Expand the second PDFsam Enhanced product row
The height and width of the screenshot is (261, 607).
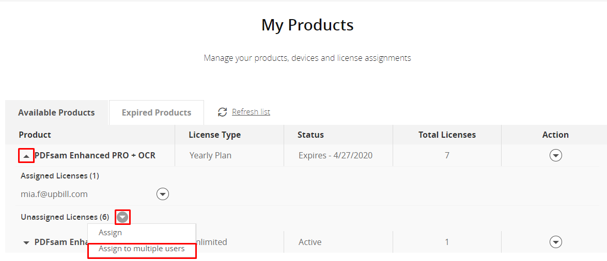26,243
